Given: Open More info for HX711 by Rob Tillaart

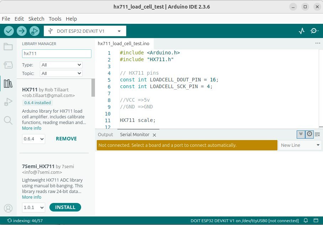Looking at the screenshot, I should click(x=32, y=128).
